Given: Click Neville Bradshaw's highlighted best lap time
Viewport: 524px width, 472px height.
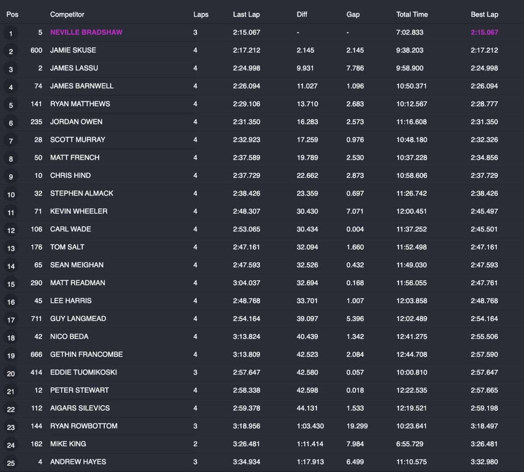Looking at the screenshot, I should point(484,32).
